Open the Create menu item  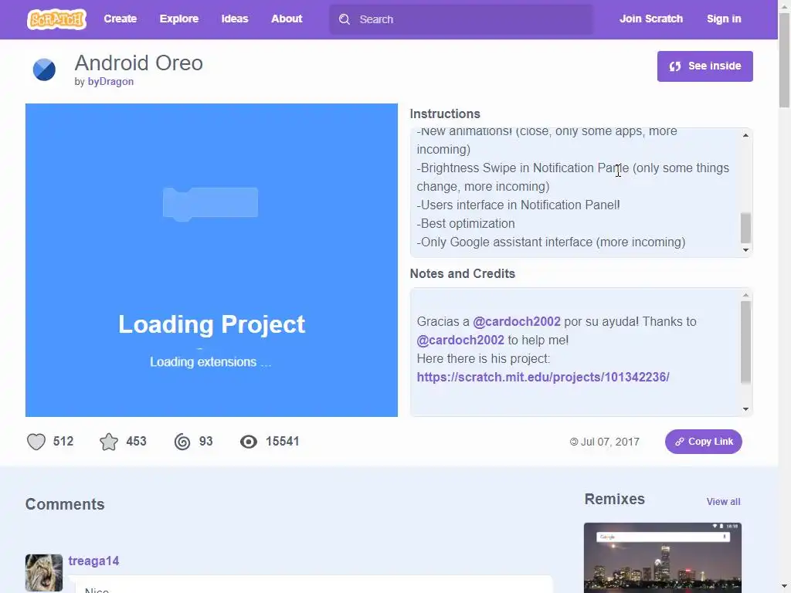pyautogui.click(x=120, y=19)
